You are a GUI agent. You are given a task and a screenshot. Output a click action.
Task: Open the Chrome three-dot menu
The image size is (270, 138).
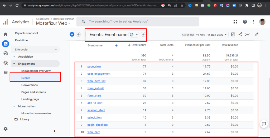266,5
